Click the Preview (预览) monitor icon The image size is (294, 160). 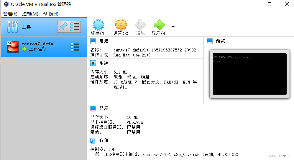(210, 41)
